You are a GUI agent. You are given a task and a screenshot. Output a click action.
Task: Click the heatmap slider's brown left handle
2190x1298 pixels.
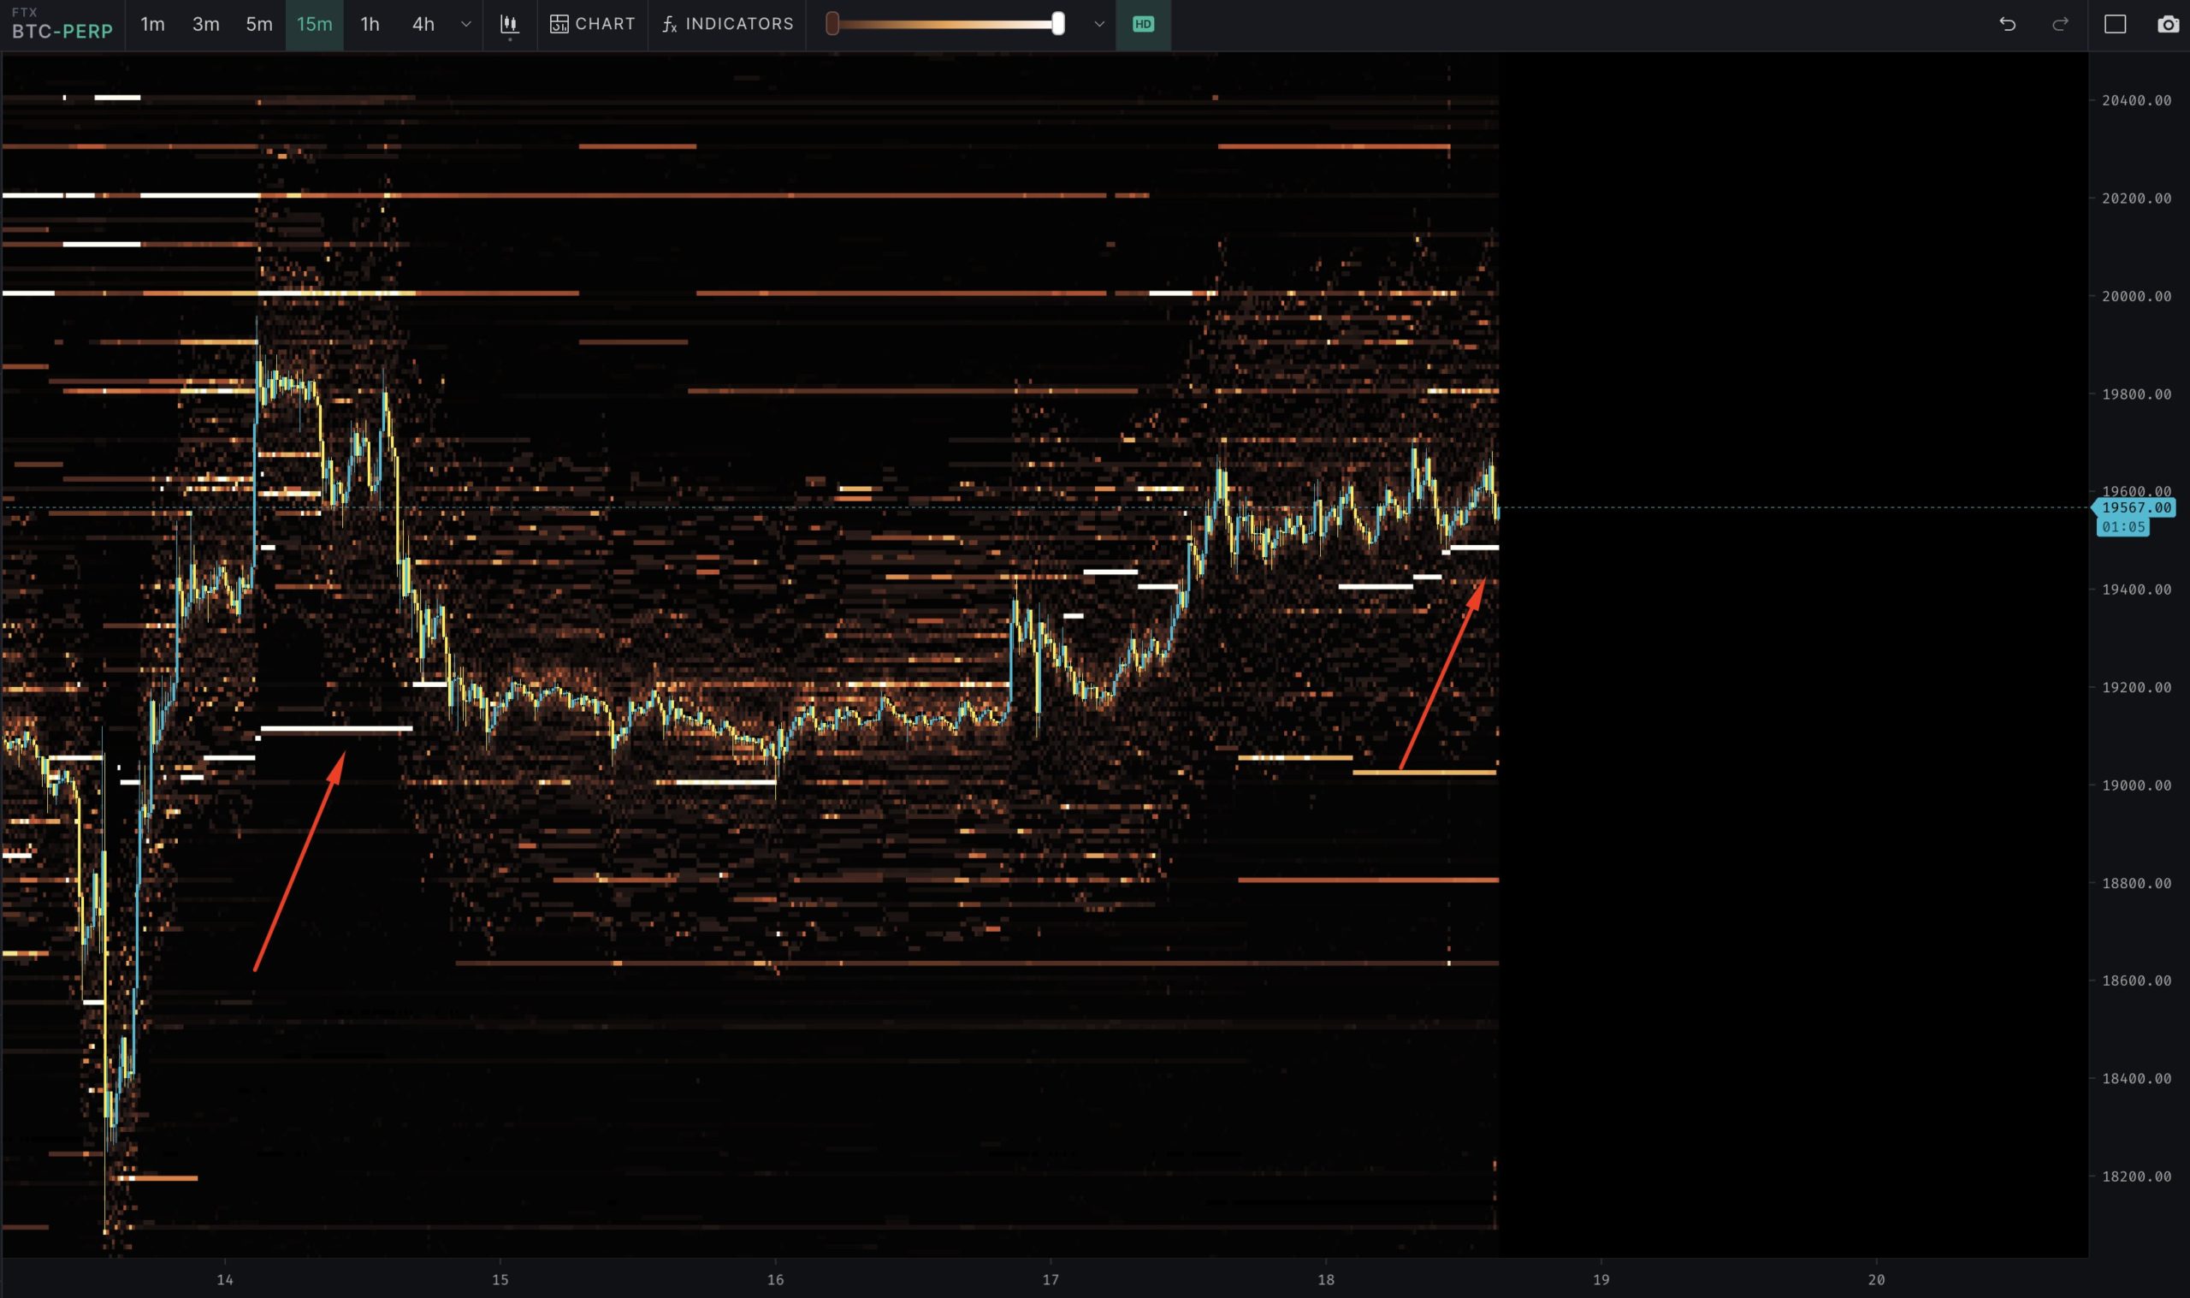click(832, 25)
